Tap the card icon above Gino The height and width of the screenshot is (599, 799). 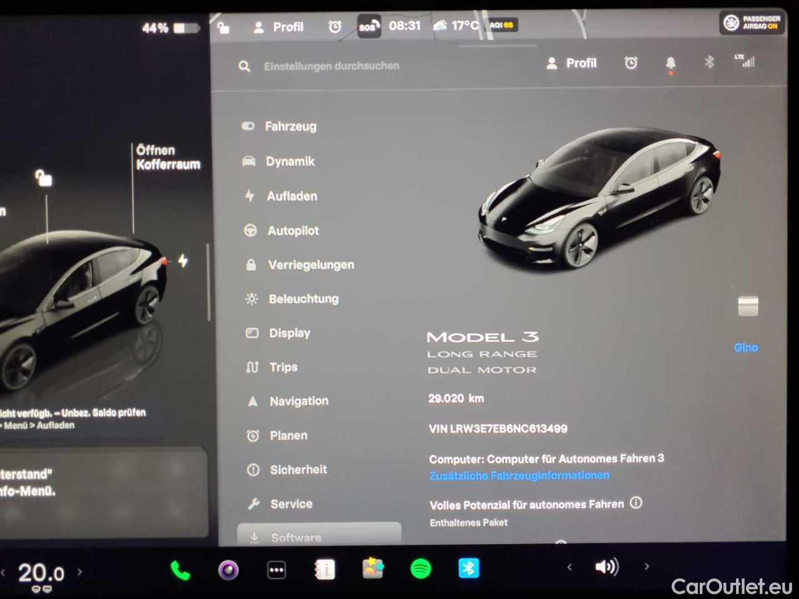[748, 306]
